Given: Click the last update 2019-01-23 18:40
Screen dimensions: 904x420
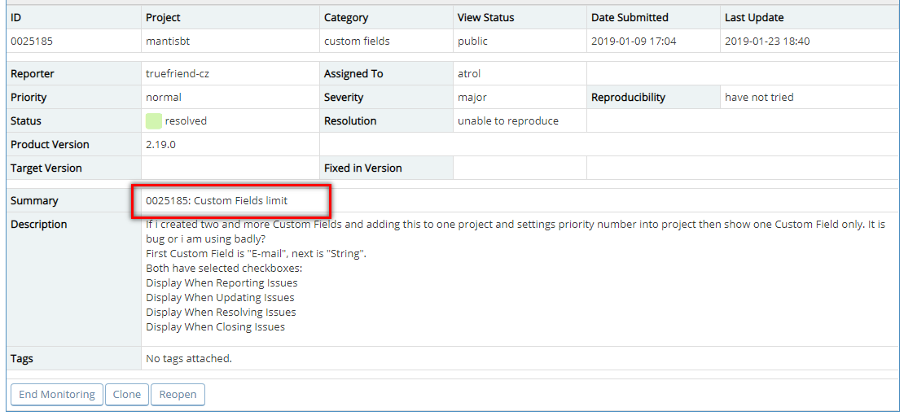Looking at the screenshot, I should pyautogui.click(x=767, y=41).
